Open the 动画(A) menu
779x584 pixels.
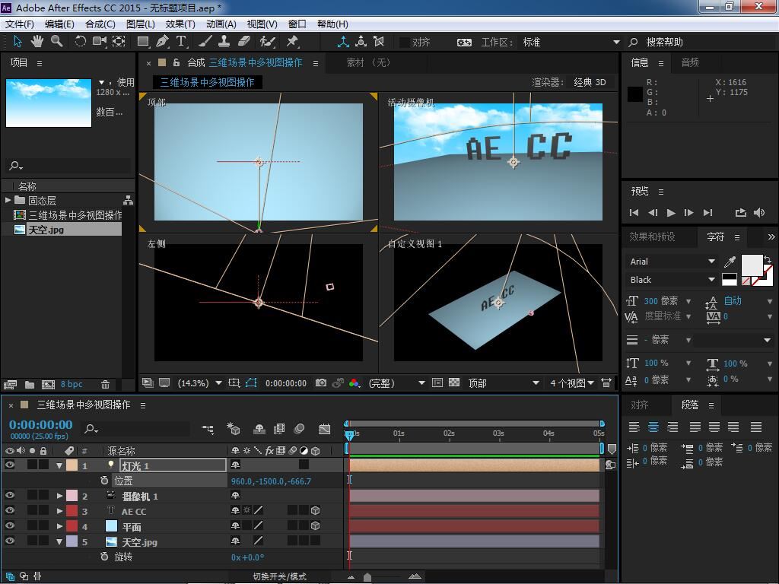click(221, 24)
